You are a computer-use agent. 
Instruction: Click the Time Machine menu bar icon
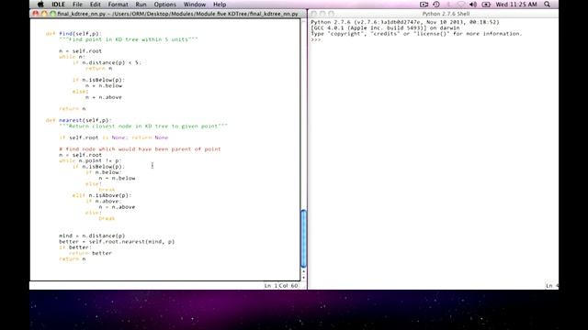pos(436,5)
